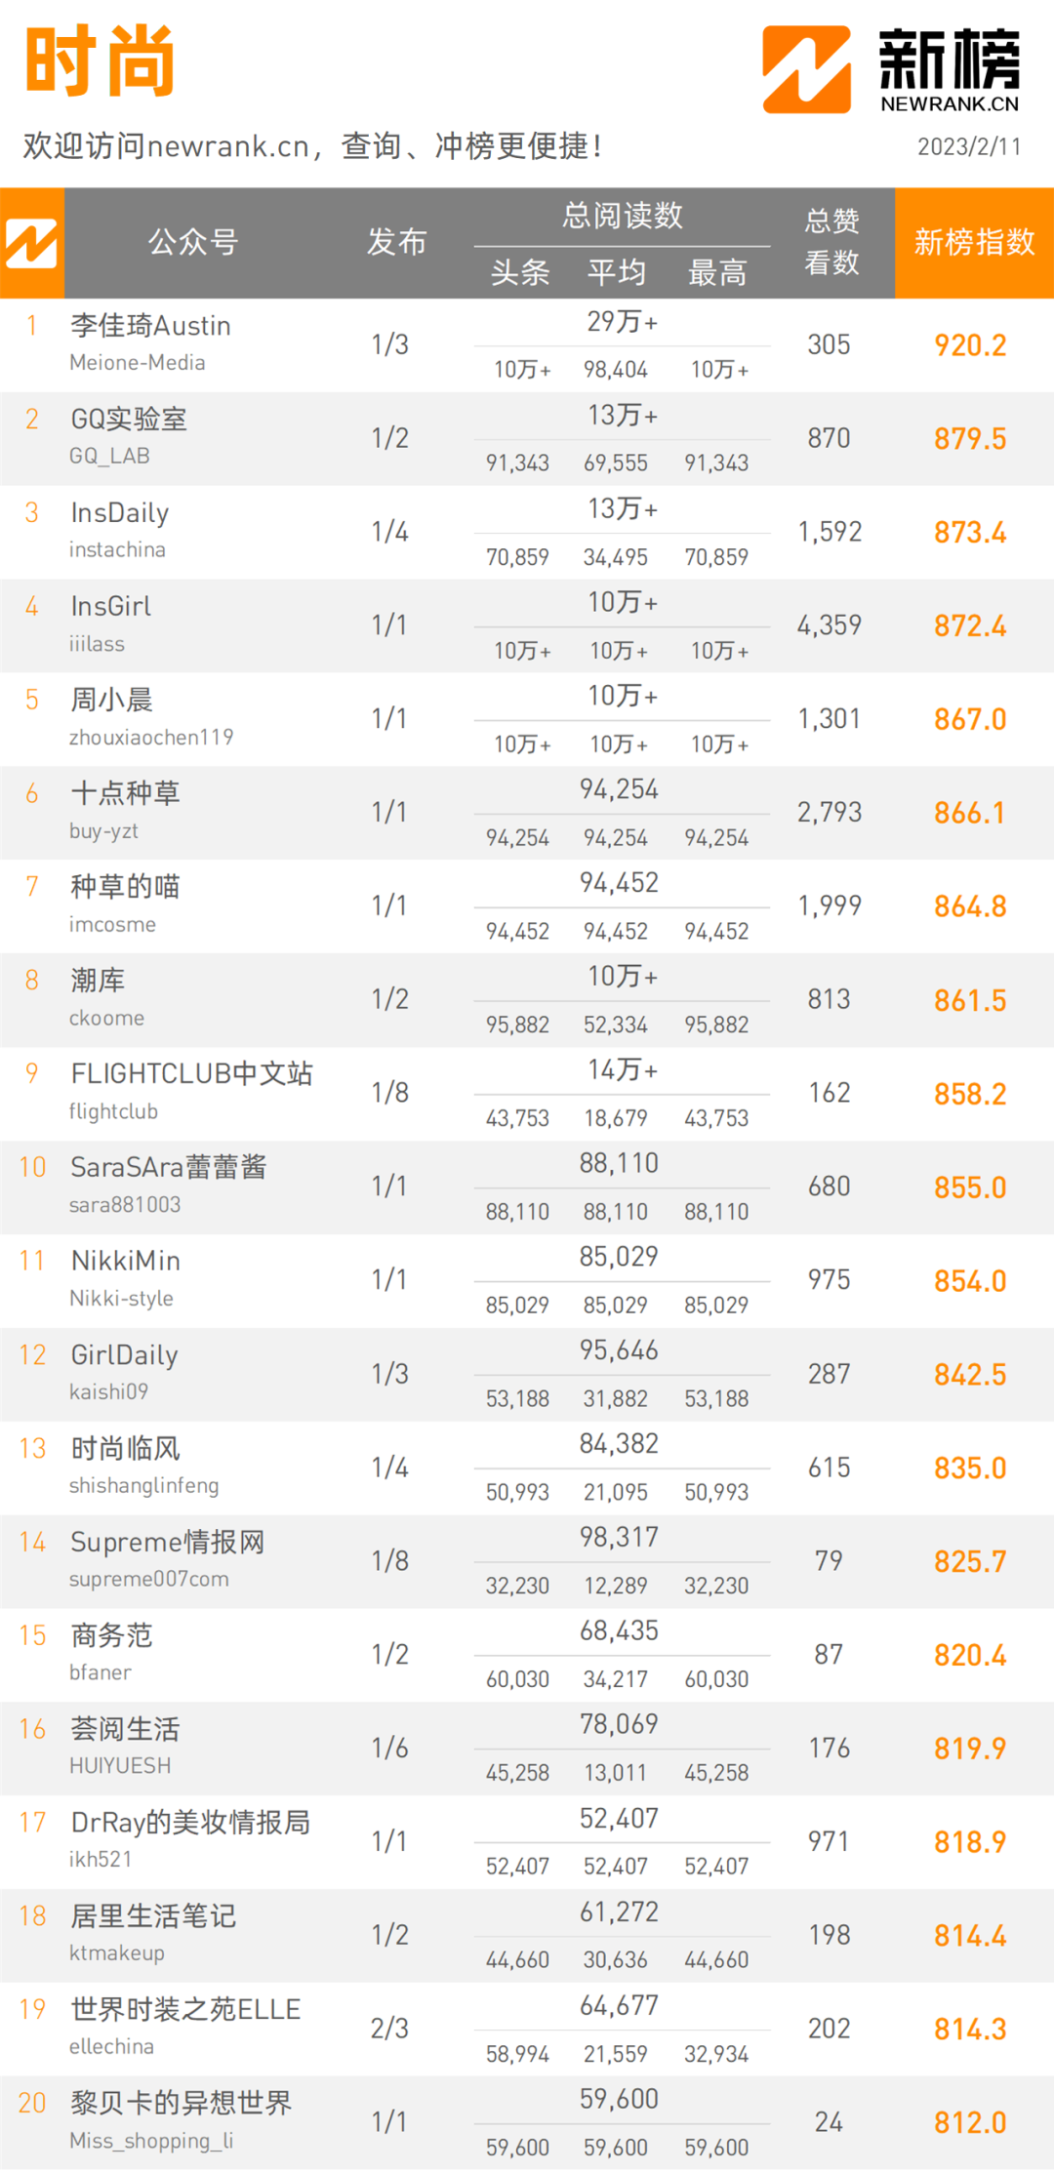The height and width of the screenshot is (2172, 1054).
Task: Select the 发布 column header
Action: click(x=396, y=242)
